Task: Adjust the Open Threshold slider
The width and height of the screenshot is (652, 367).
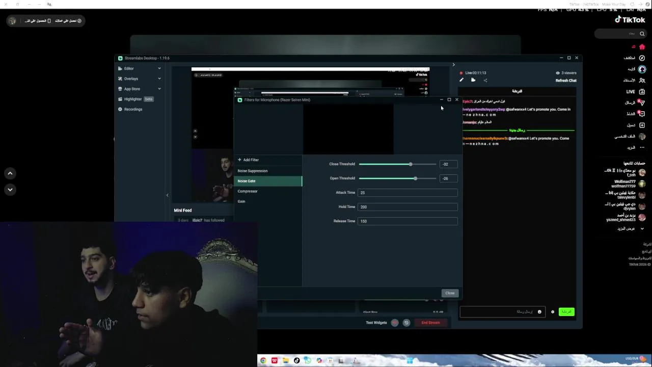Action: pyautogui.click(x=397, y=178)
